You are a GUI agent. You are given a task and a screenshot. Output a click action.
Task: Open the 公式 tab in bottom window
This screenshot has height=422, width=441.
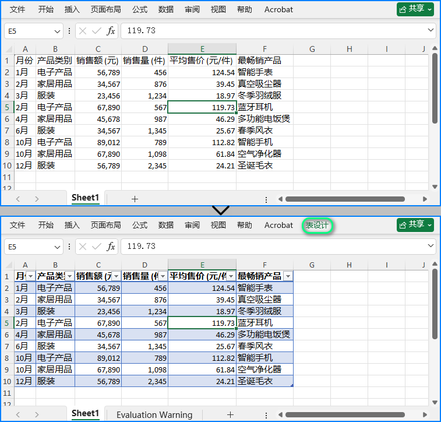[140, 225]
